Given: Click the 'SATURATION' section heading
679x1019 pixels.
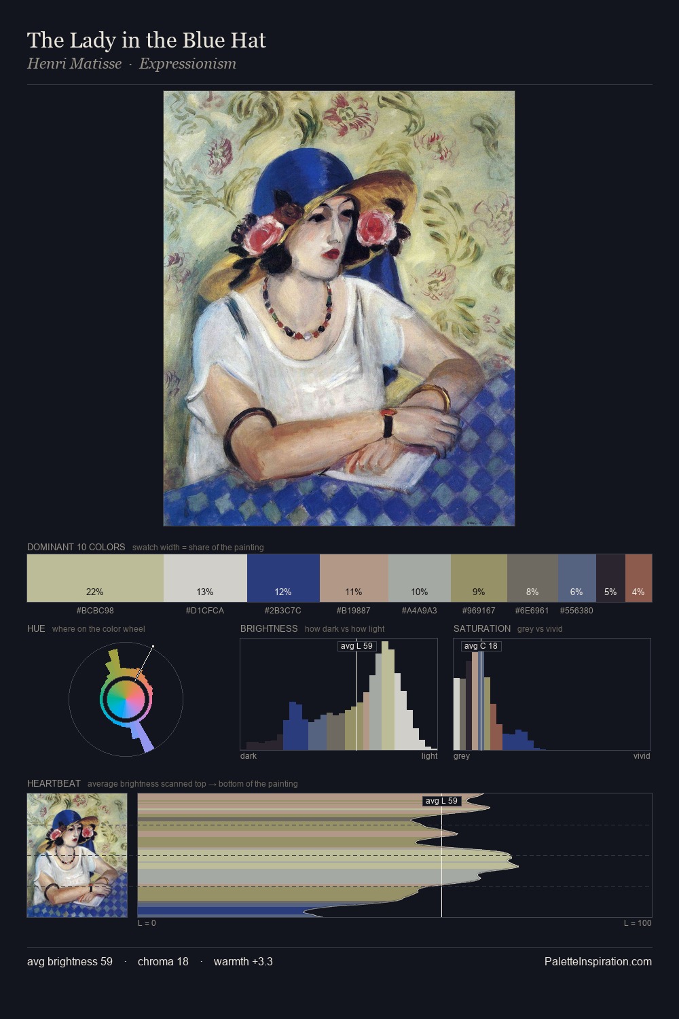Looking at the screenshot, I should coord(482,628).
